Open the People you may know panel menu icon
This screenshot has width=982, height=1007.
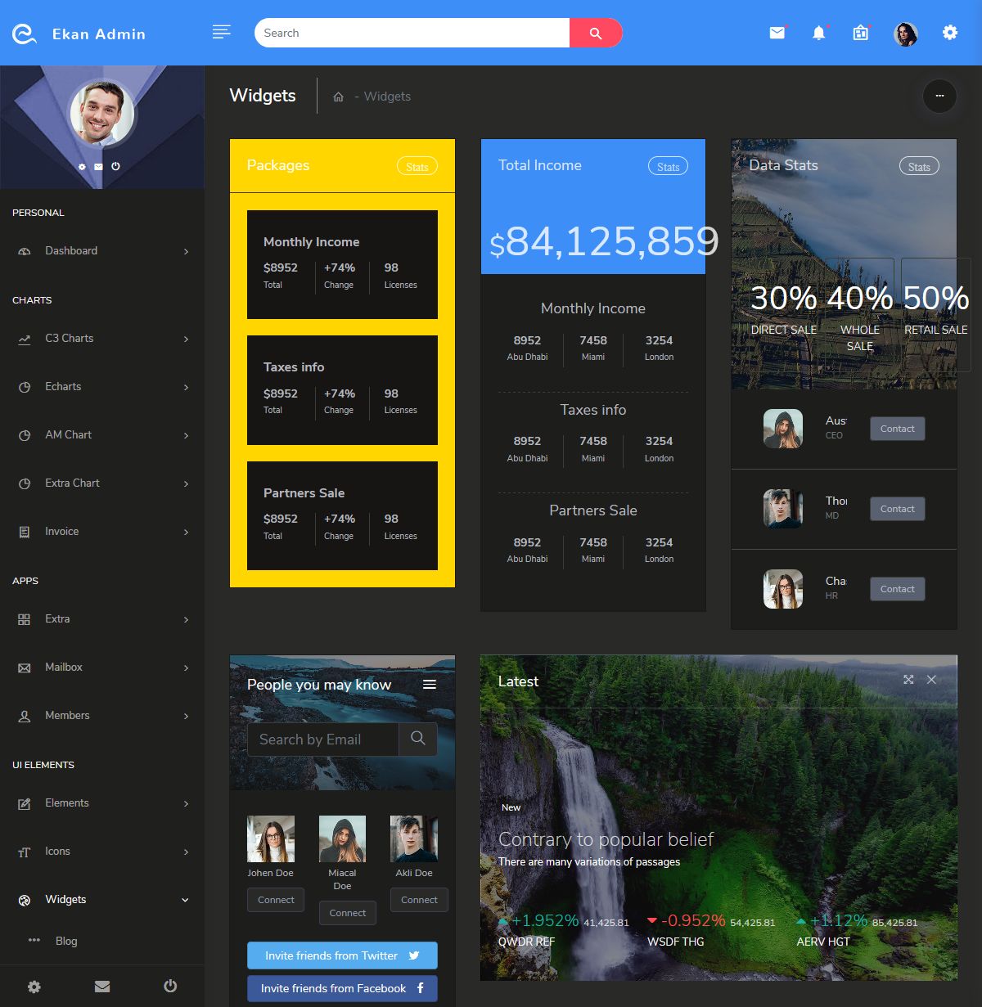click(x=429, y=684)
